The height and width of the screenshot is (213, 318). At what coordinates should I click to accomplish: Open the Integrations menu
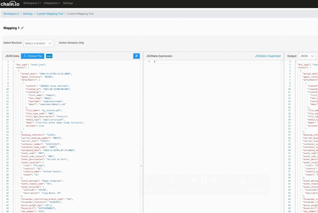click(x=52, y=3)
